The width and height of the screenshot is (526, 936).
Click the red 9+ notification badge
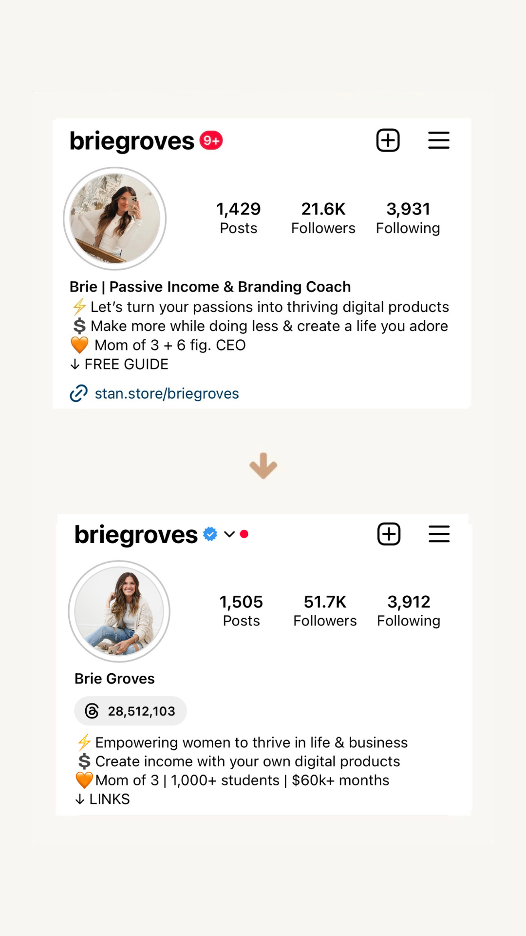coord(211,140)
